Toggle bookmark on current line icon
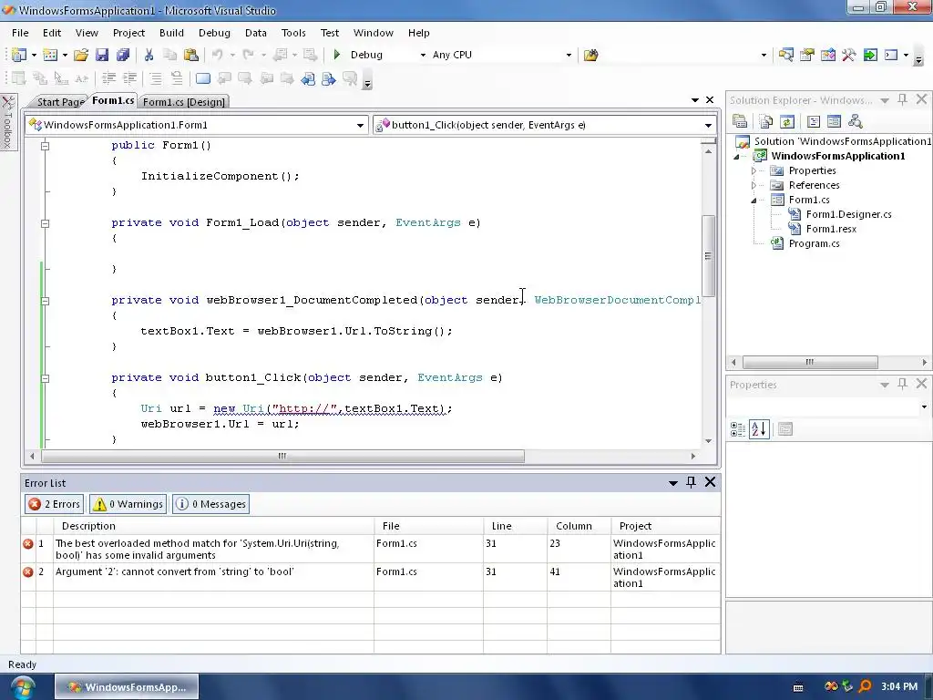 (x=203, y=78)
